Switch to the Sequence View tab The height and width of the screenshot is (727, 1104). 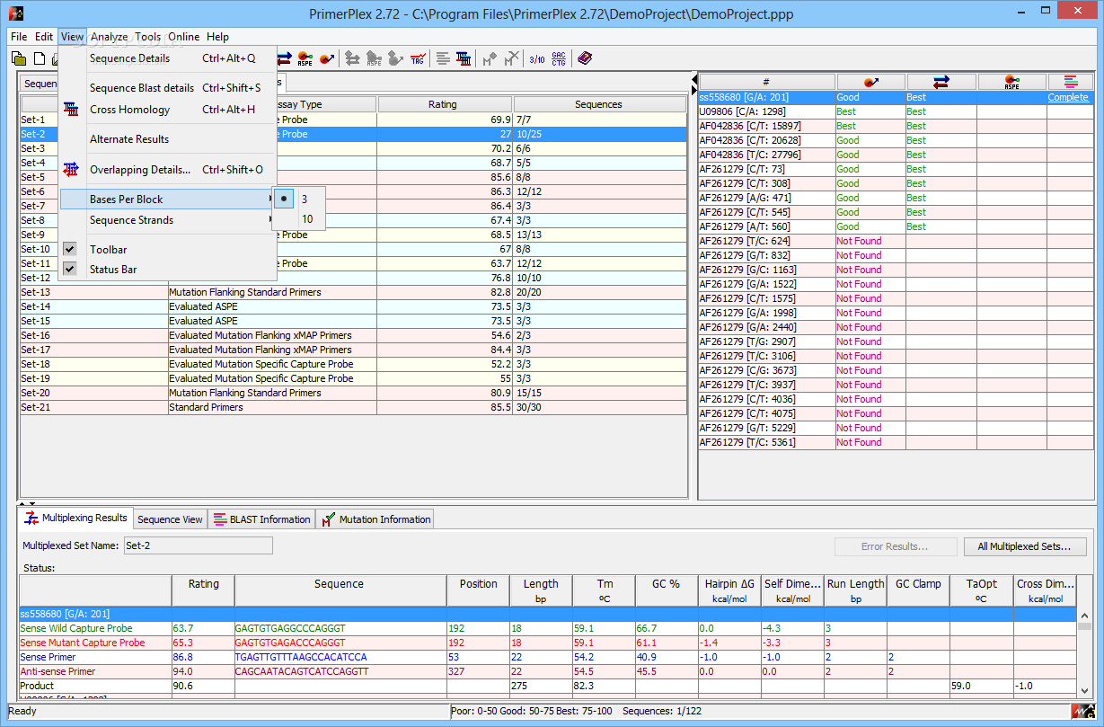[170, 519]
